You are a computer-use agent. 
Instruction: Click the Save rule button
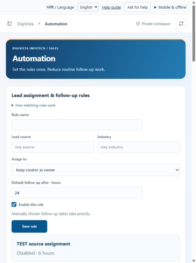tap(29, 226)
